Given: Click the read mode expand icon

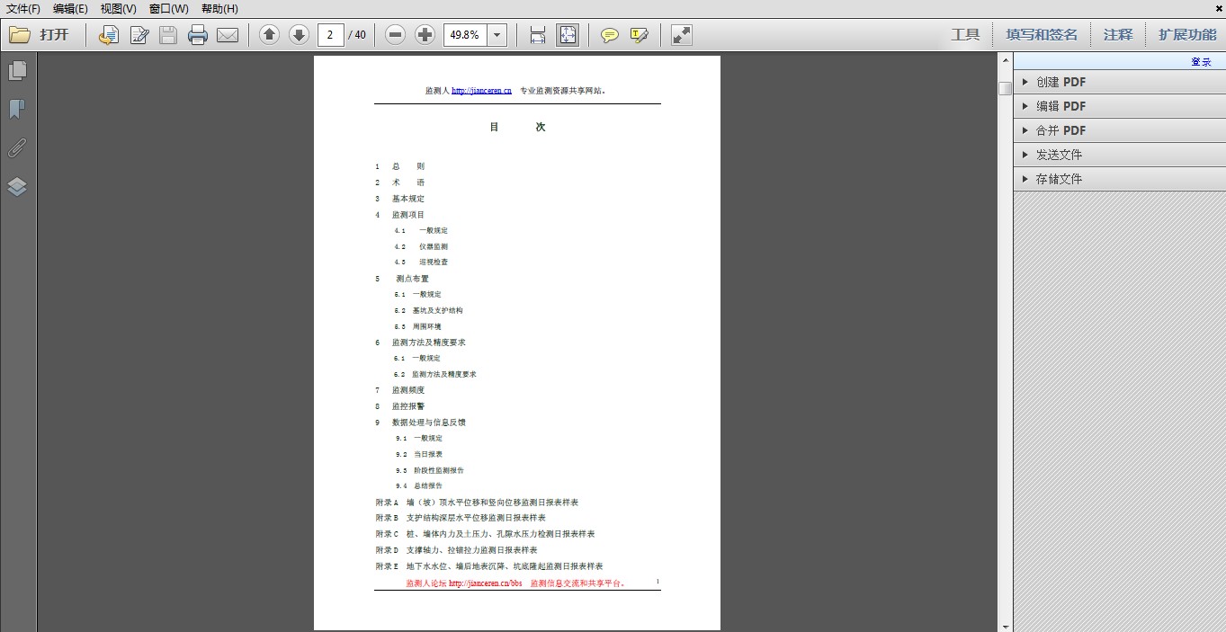Looking at the screenshot, I should tap(682, 35).
